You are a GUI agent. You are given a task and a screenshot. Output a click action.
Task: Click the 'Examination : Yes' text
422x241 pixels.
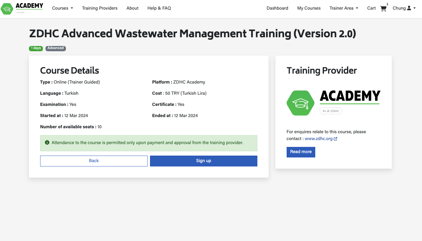point(58,104)
